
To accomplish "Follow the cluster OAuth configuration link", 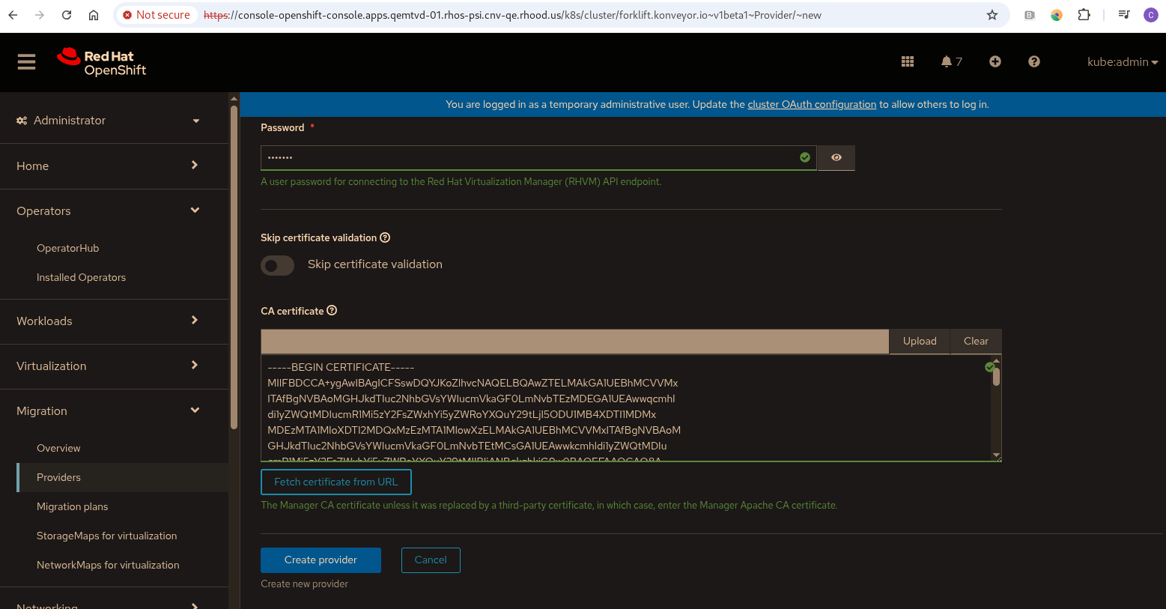I will (x=812, y=104).
